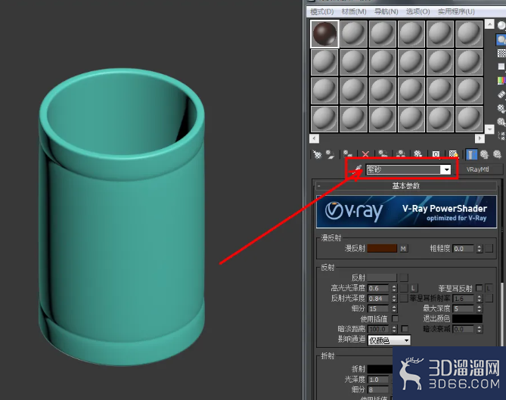This screenshot has width=506, height=400.
Task: Select the last sample slot in bottom row
Action: 469,119
